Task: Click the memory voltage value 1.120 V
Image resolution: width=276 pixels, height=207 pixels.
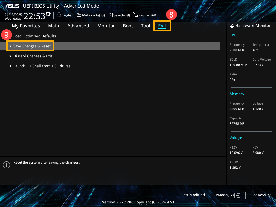Action: pyautogui.click(x=258, y=109)
